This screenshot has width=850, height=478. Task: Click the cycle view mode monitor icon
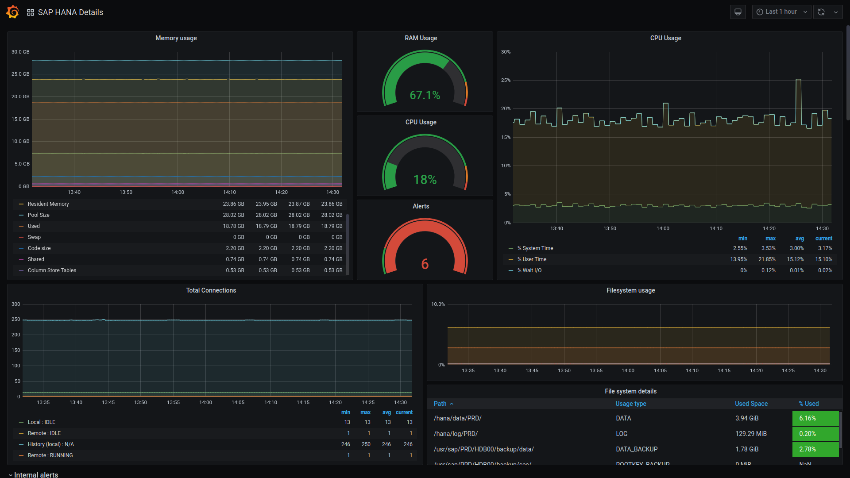tap(738, 12)
